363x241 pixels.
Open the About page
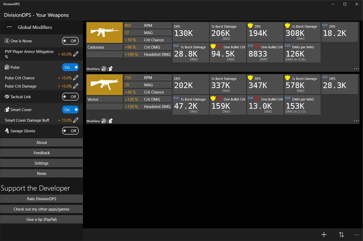coord(42,143)
